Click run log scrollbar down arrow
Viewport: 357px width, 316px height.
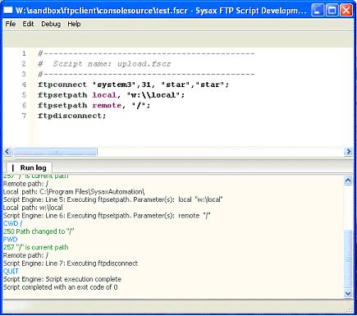click(348, 293)
